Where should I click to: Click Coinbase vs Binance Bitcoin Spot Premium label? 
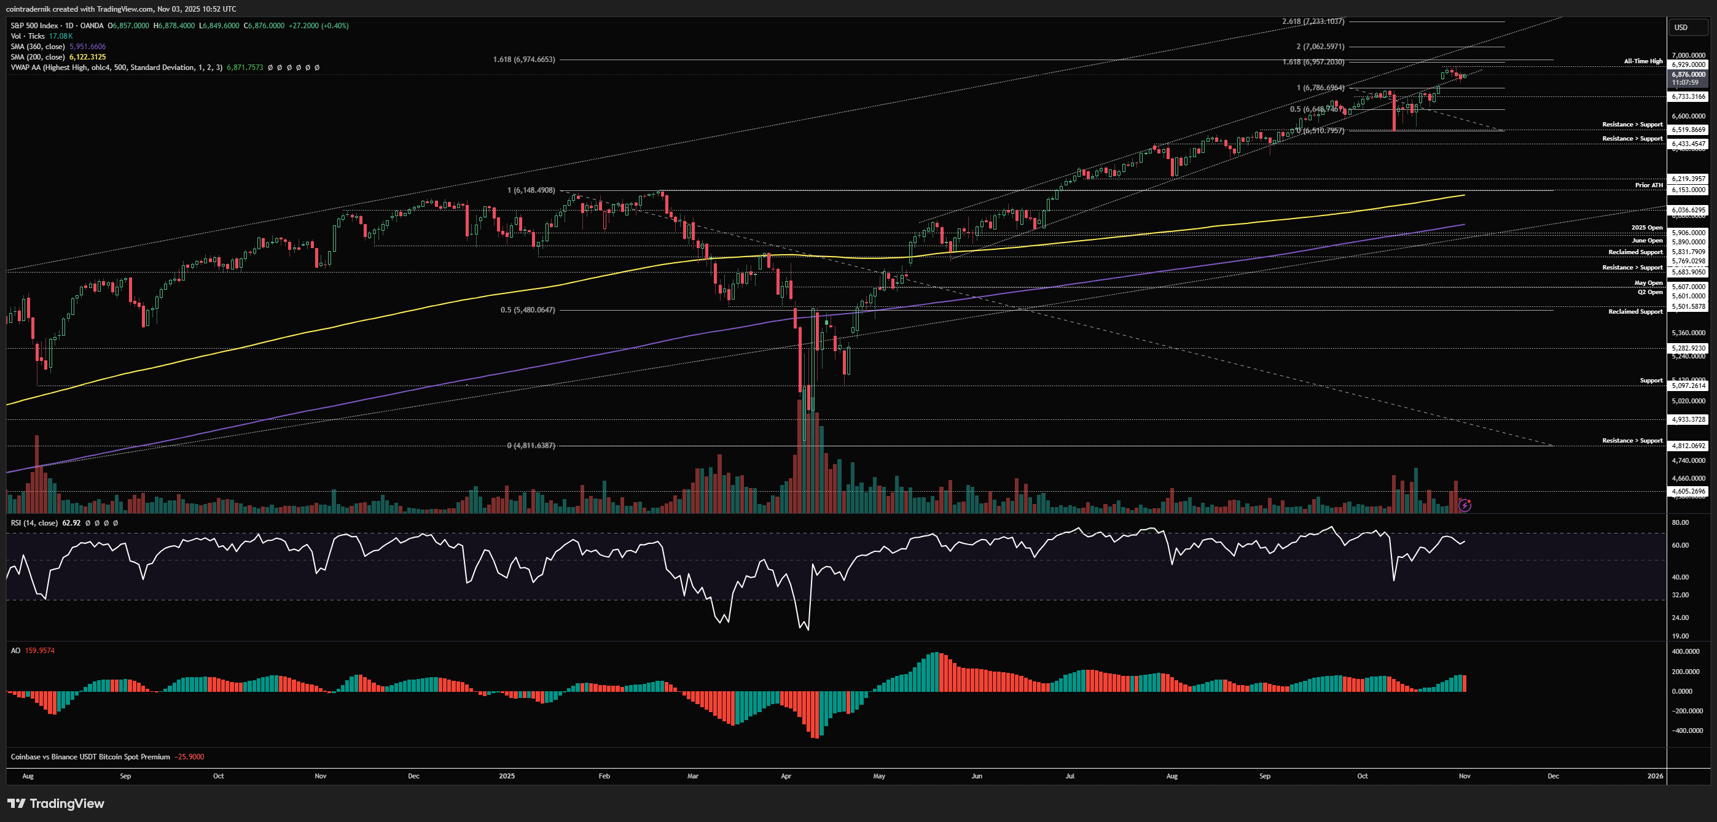click(x=90, y=757)
